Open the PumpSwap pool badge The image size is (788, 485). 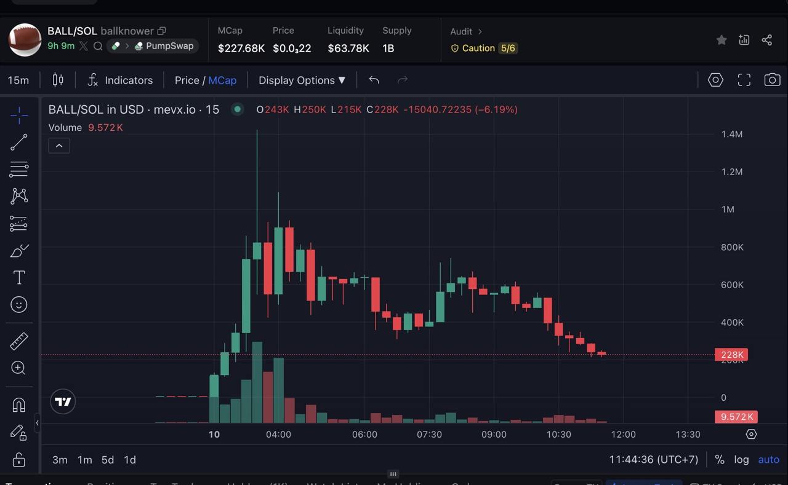click(x=163, y=46)
